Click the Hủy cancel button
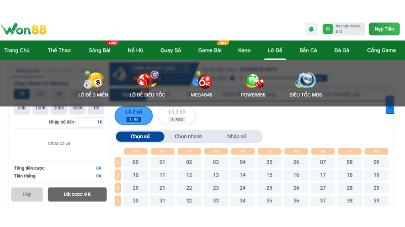The image size is (405, 227). (x=27, y=194)
